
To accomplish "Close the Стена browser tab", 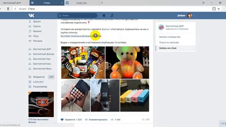I will [62, 3].
